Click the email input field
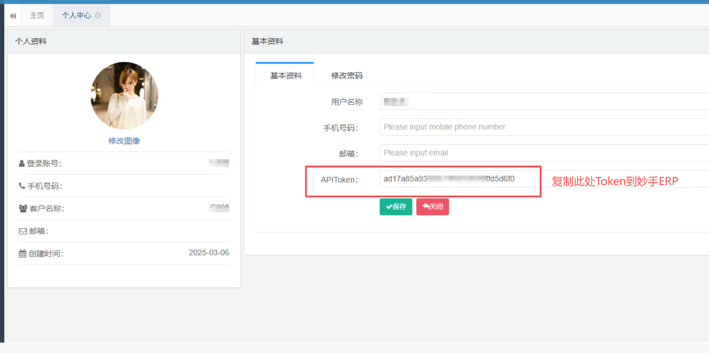The width and height of the screenshot is (709, 353). (x=544, y=153)
